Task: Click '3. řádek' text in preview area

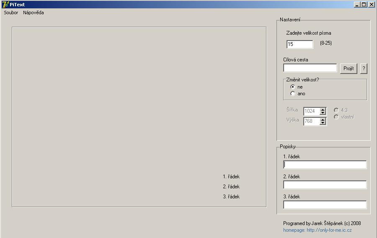Action: click(x=231, y=197)
